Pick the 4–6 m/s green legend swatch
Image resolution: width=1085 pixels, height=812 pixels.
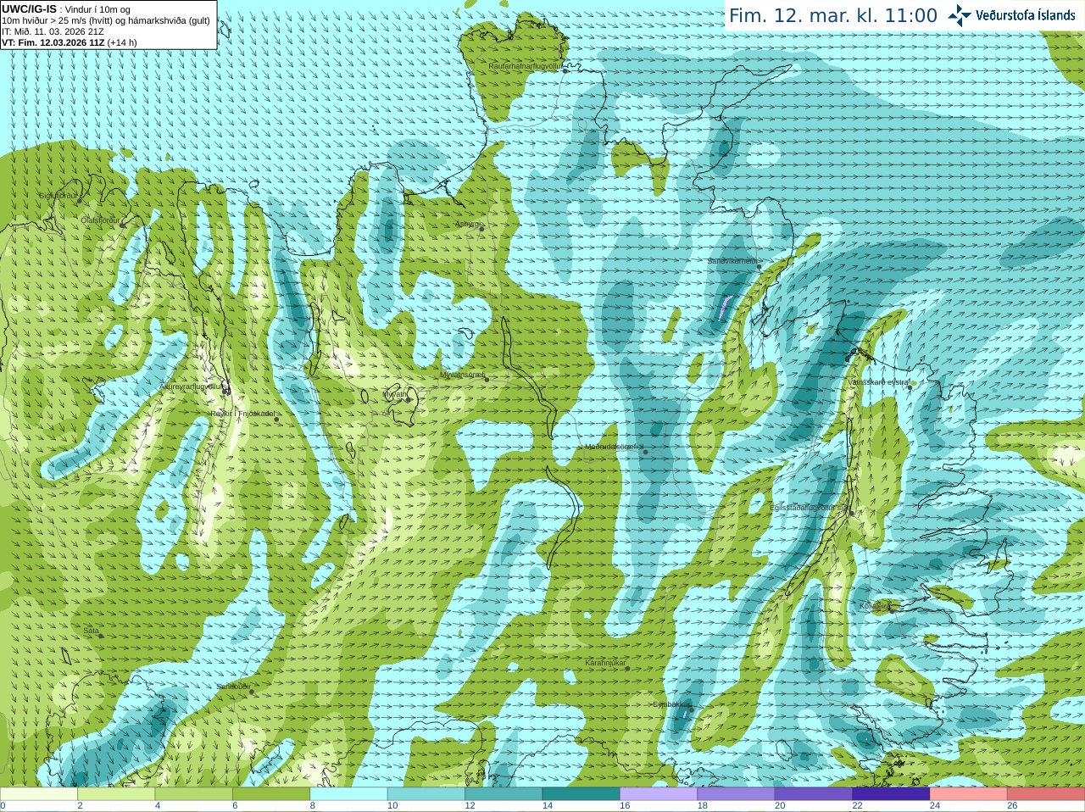194,794
